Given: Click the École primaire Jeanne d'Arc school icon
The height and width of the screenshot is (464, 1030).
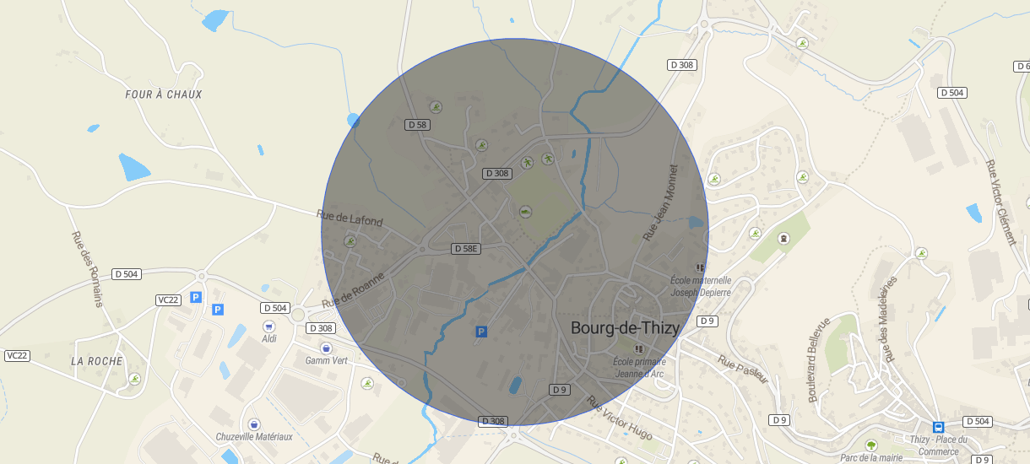Looking at the screenshot, I should click(x=638, y=348).
